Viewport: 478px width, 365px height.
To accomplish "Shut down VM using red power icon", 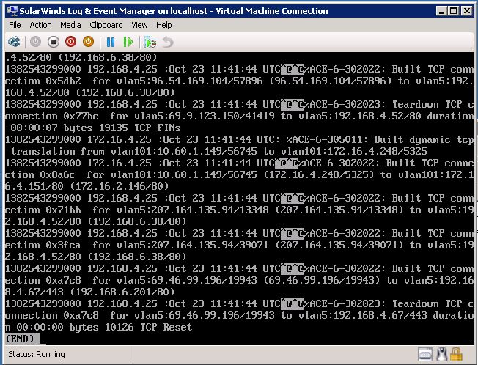I will point(70,42).
